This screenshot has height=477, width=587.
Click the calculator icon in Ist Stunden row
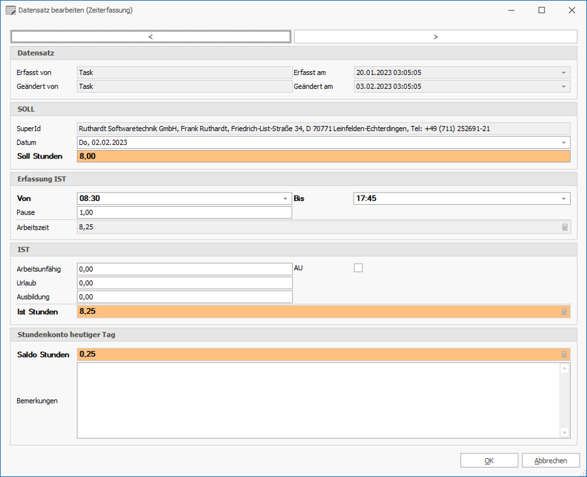(564, 311)
